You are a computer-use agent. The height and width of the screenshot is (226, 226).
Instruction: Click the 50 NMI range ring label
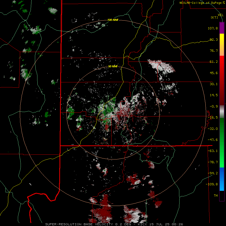(113, 66)
